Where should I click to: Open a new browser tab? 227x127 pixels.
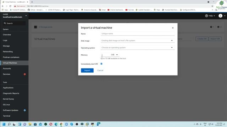[x=32, y=2]
